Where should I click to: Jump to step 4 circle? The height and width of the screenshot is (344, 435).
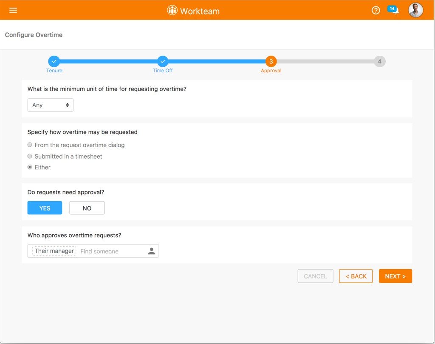[x=379, y=61]
